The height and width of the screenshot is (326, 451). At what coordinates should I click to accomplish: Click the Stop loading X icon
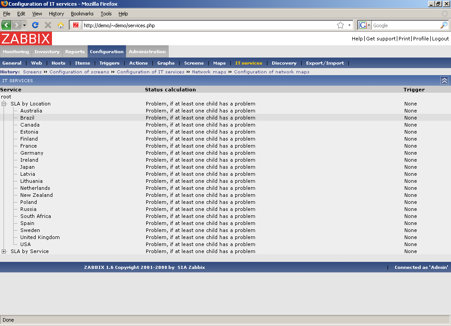(x=48, y=25)
